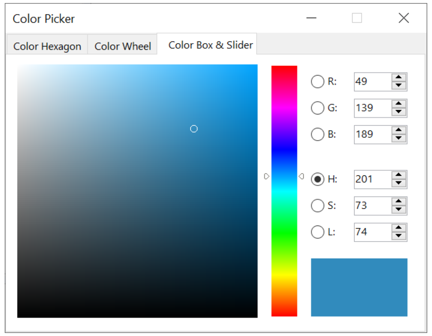This screenshot has width=432, height=336.
Task: Select the R radio button
Action: (x=317, y=81)
